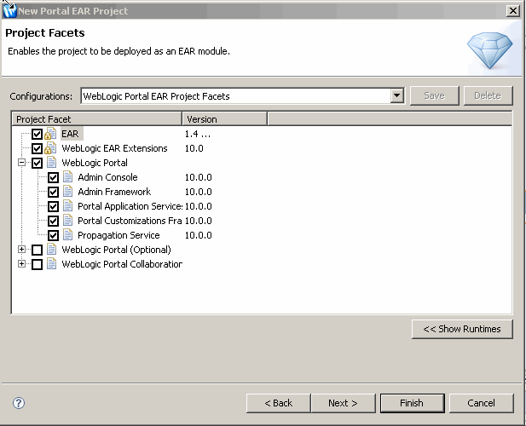Select the WebLogic EAR Extensions row label
This screenshot has width=526, height=426.
tap(114, 148)
